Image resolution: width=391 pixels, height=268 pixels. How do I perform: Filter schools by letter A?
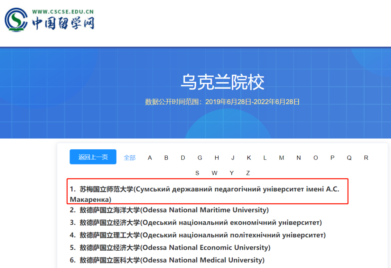(x=150, y=158)
